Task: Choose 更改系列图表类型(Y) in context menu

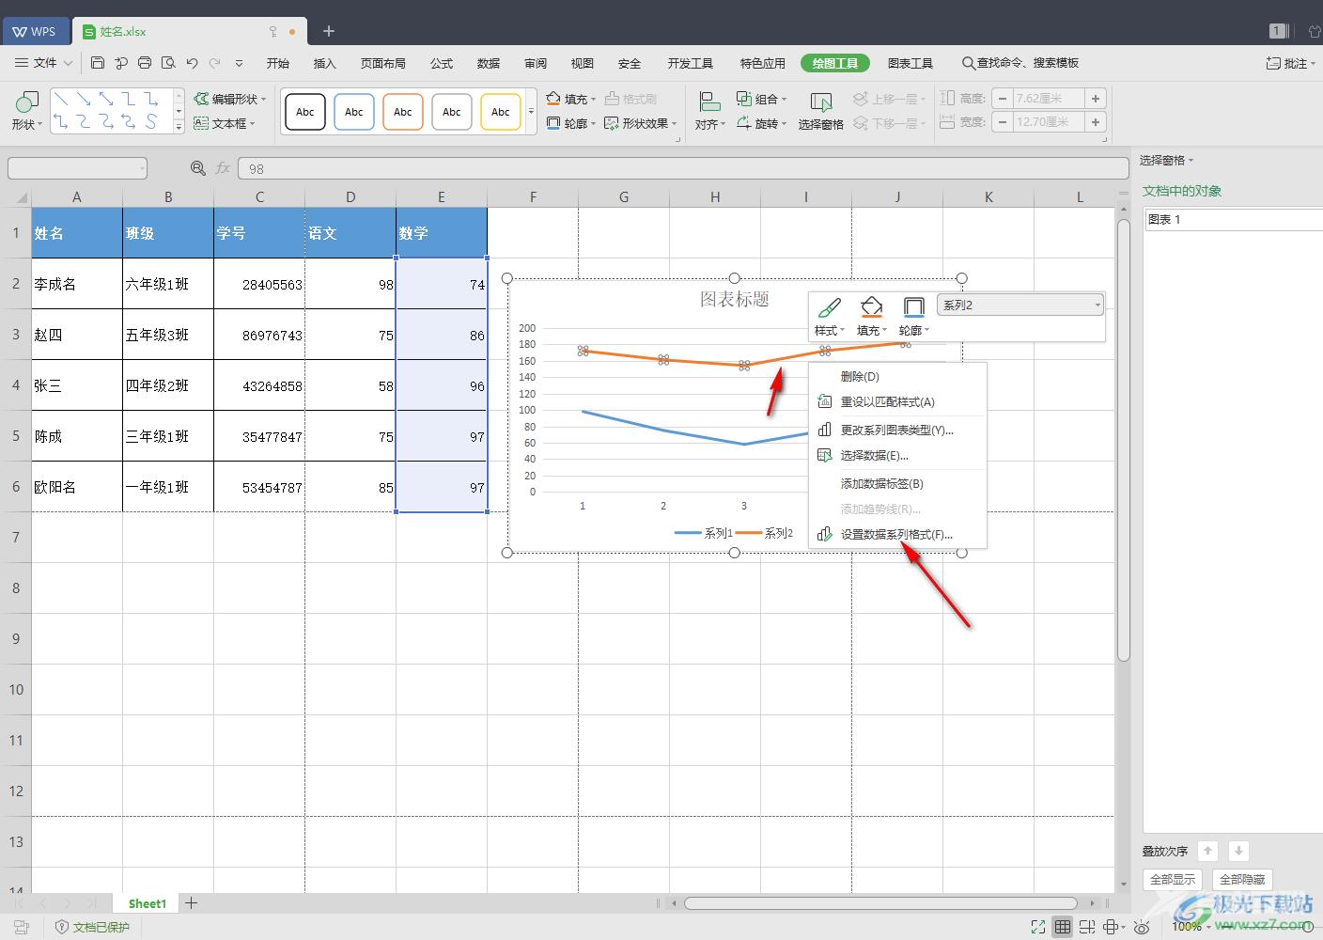Action: pyautogui.click(x=897, y=430)
